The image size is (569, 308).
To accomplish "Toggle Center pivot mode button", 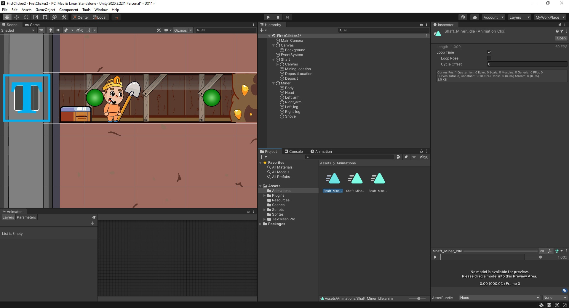I will (81, 17).
